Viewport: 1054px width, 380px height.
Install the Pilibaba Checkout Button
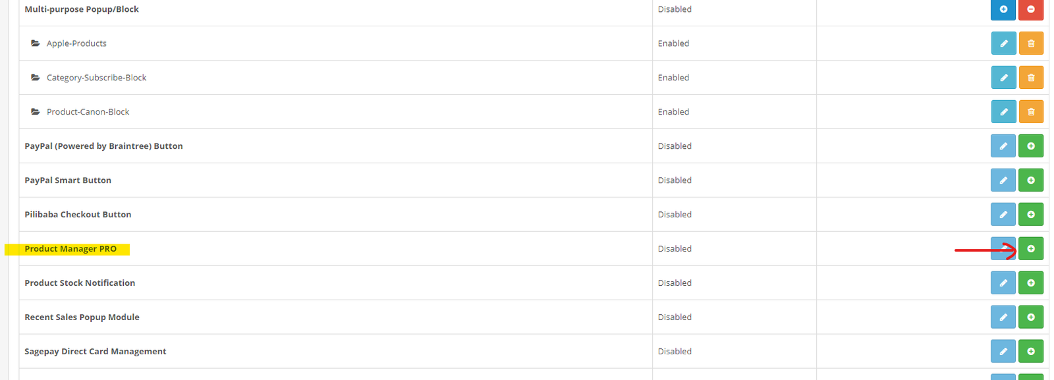[x=1030, y=215]
